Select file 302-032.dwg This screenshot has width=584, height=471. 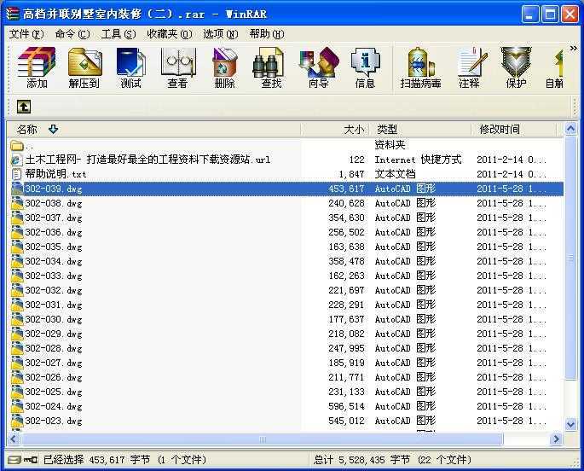54,290
